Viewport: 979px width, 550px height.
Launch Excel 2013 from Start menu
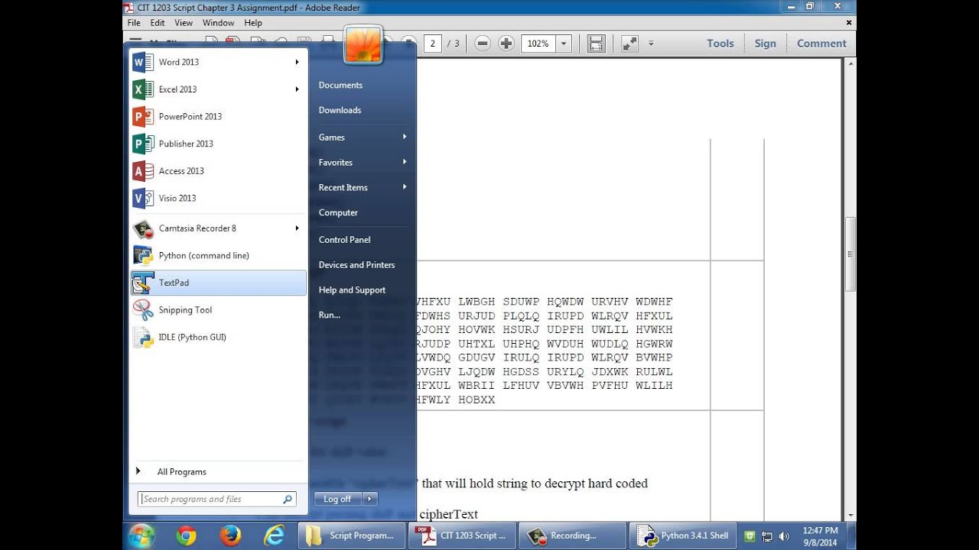click(x=218, y=89)
